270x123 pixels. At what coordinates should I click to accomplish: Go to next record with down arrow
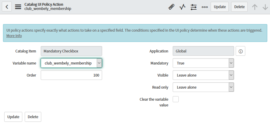tap(265, 7)
